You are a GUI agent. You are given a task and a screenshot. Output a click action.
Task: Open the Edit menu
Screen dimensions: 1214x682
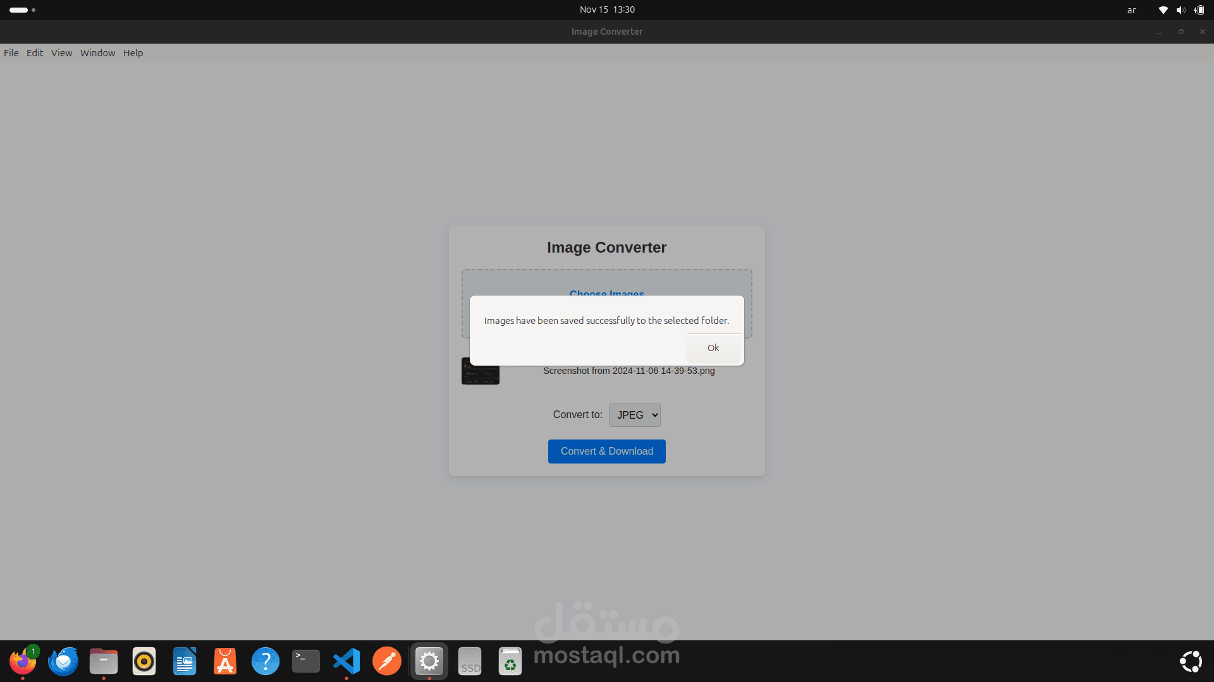coord(35,53)
